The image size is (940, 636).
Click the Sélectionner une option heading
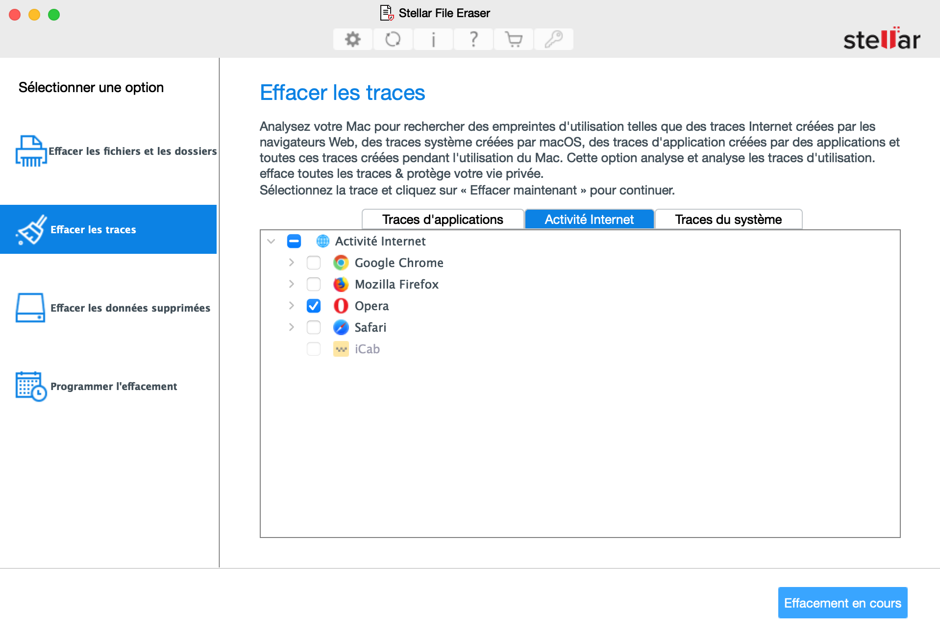point(91,87)
